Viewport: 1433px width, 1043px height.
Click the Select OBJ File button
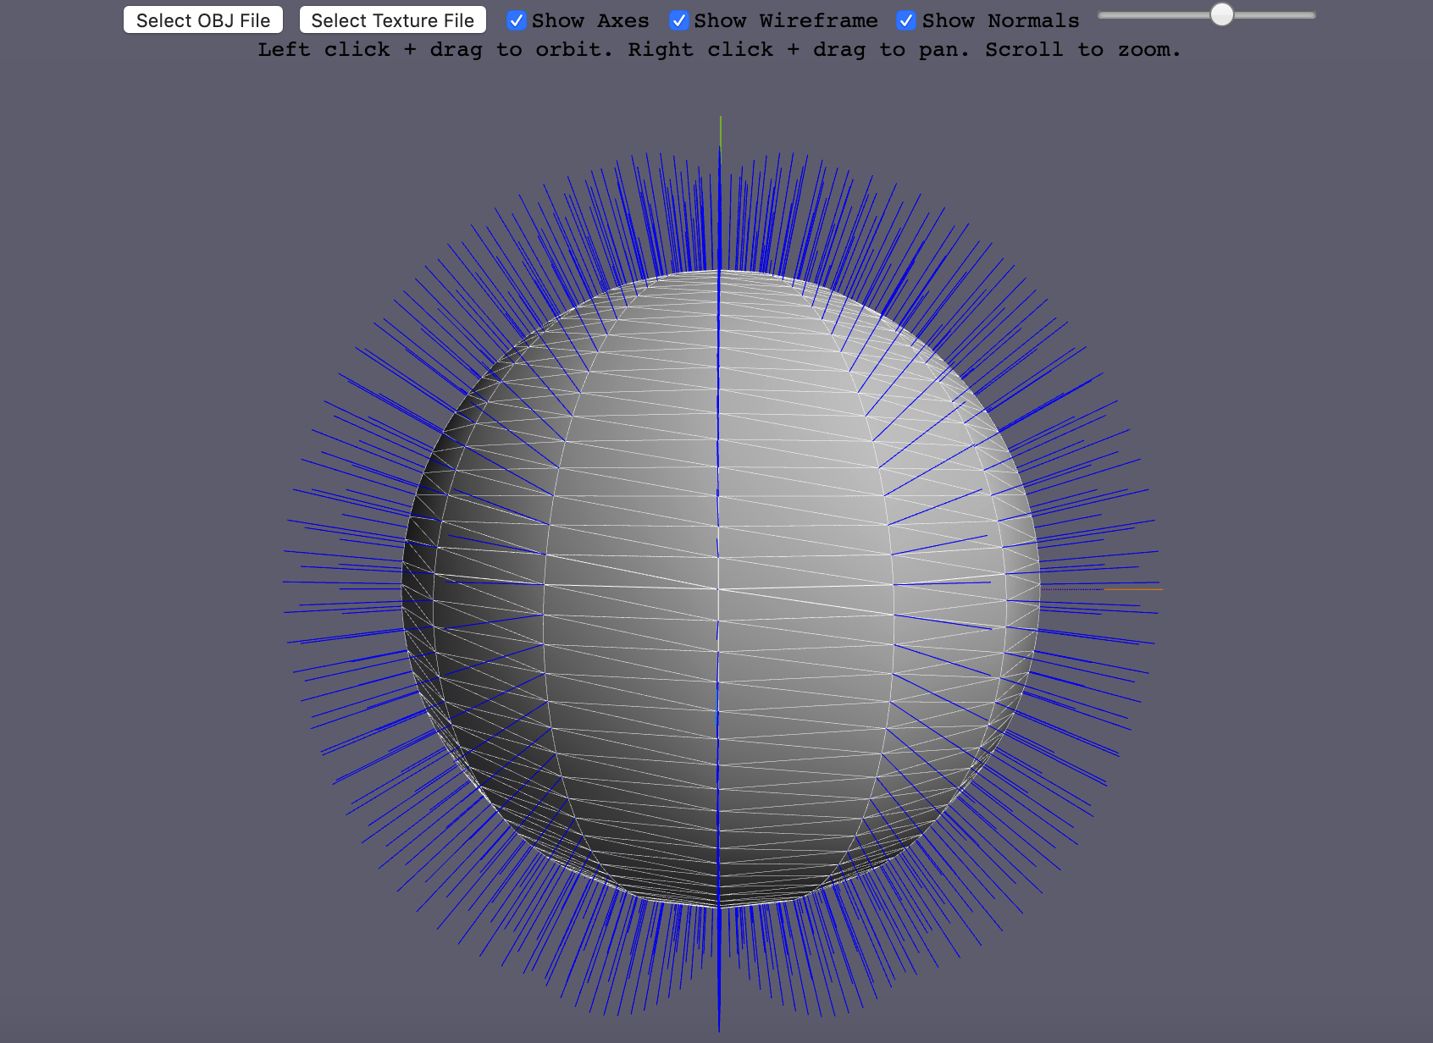point(203,20)
